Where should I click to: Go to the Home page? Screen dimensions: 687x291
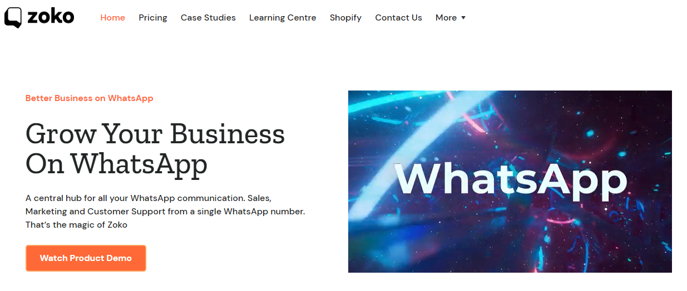coord(112,18)
